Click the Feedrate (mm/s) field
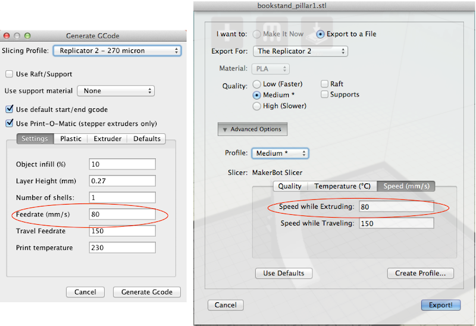Image resolution: width=476 pixels, height=326 pixels. click(x=123, y=214)
